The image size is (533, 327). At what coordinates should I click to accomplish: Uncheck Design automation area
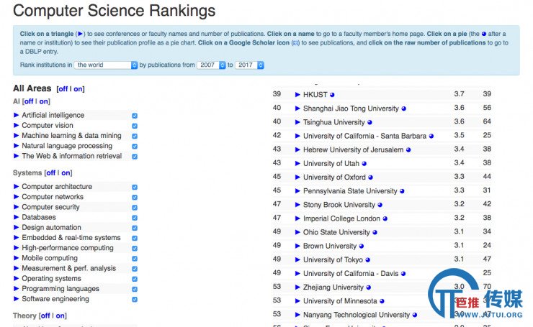point(135,228)
